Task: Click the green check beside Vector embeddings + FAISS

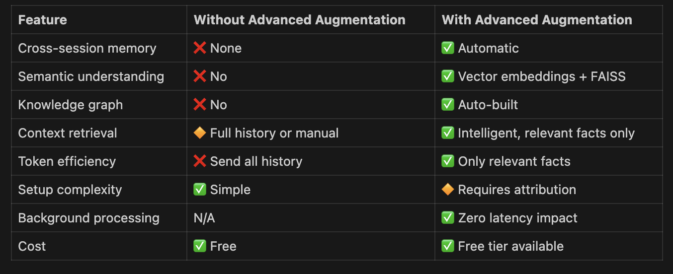Action: coord(448,76)
